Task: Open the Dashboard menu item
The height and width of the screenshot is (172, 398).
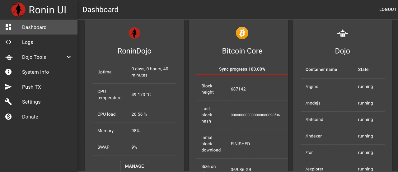Action: coord(39,27)
